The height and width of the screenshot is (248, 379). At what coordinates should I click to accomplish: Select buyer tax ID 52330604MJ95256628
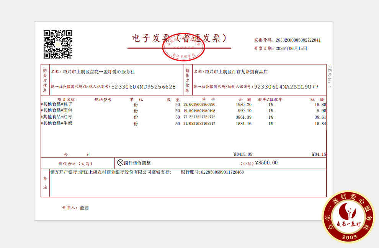[144, 87]
